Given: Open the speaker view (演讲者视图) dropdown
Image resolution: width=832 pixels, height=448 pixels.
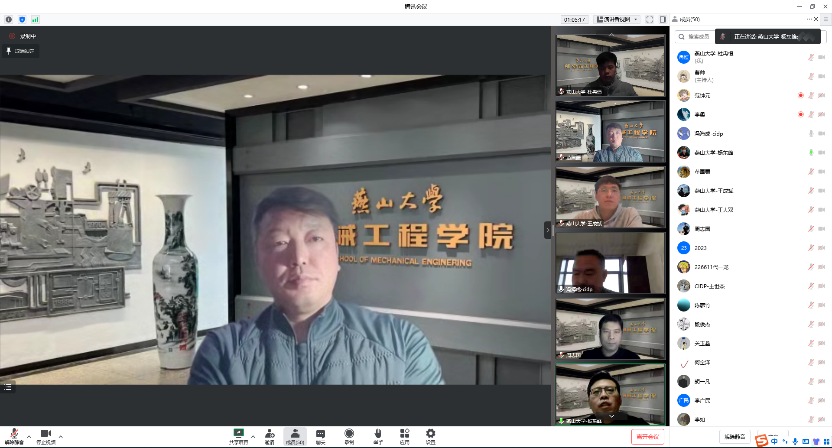Looking at the screenshot, I should pos(617,19).
